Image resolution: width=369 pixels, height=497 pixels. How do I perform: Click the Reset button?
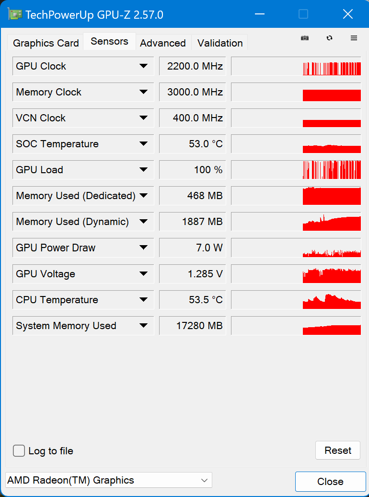338,450
